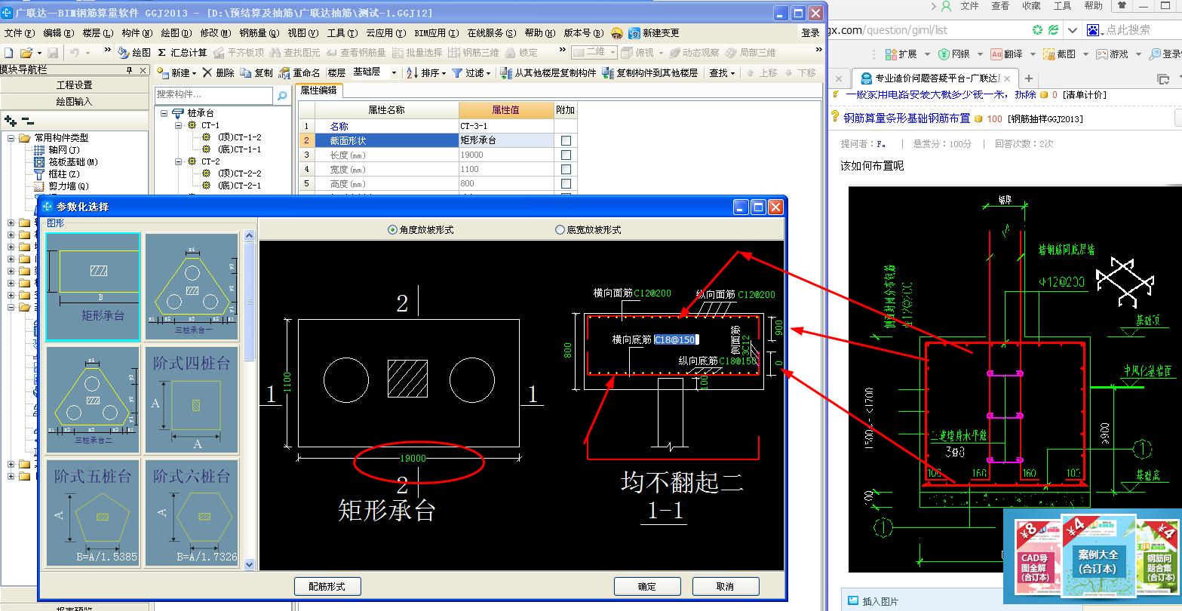Click the 工程设置 panel button

[x=74, y=84]
